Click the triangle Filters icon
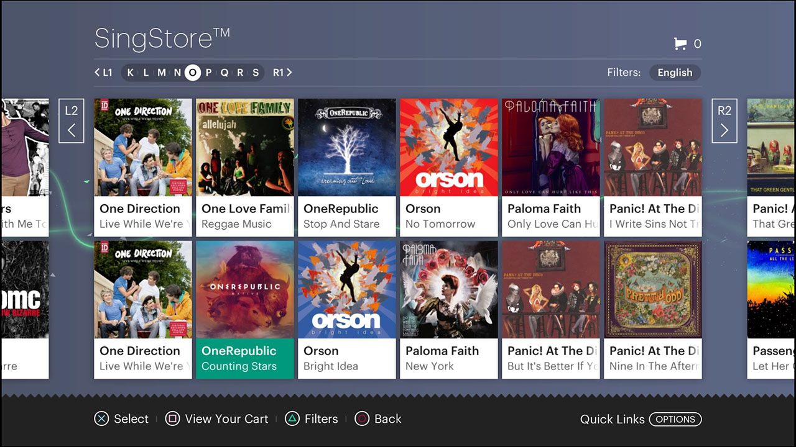The width and height of the screenshot is (796, 447). pos(292,419)
